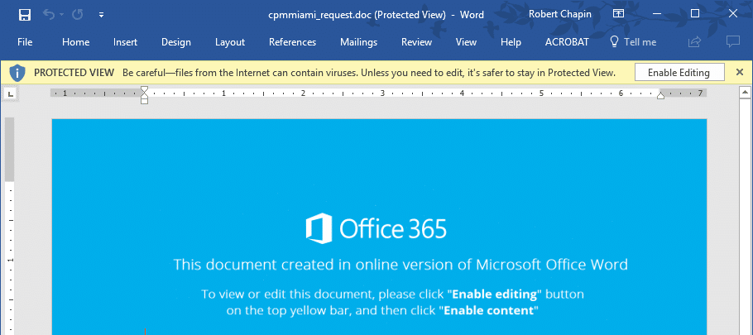Click the Robert Chapin account name
Screen dimensions: 753x335
tap(560, 14)
